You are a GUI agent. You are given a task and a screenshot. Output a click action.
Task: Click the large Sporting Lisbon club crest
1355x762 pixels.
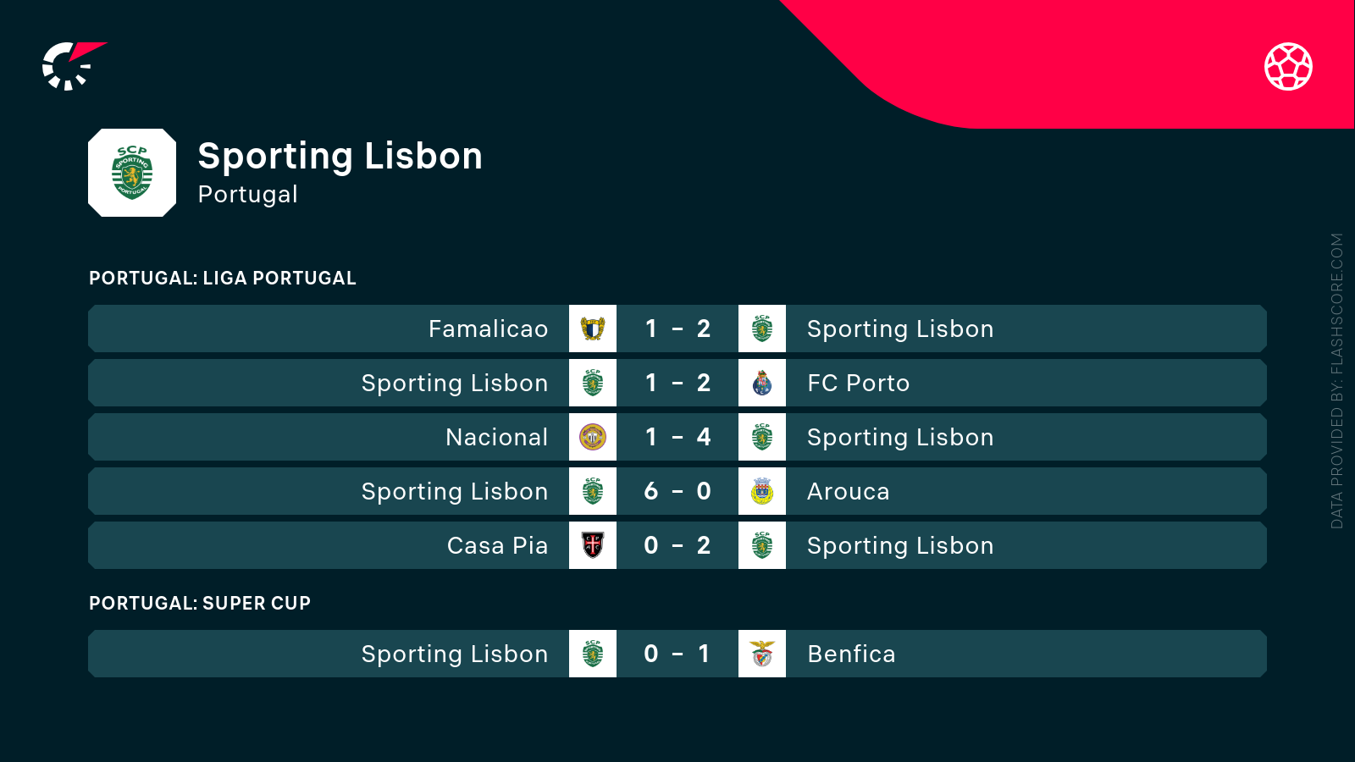[x=132, y=173]
